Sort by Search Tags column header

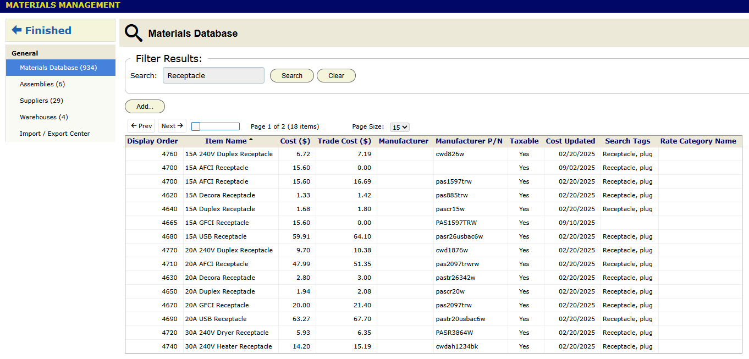[627, 141]
